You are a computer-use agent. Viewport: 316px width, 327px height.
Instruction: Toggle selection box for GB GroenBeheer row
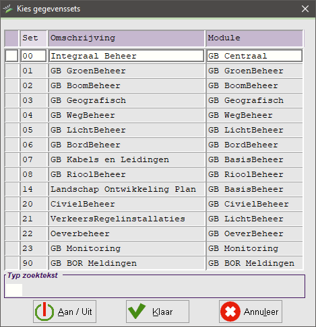(11, 71)
